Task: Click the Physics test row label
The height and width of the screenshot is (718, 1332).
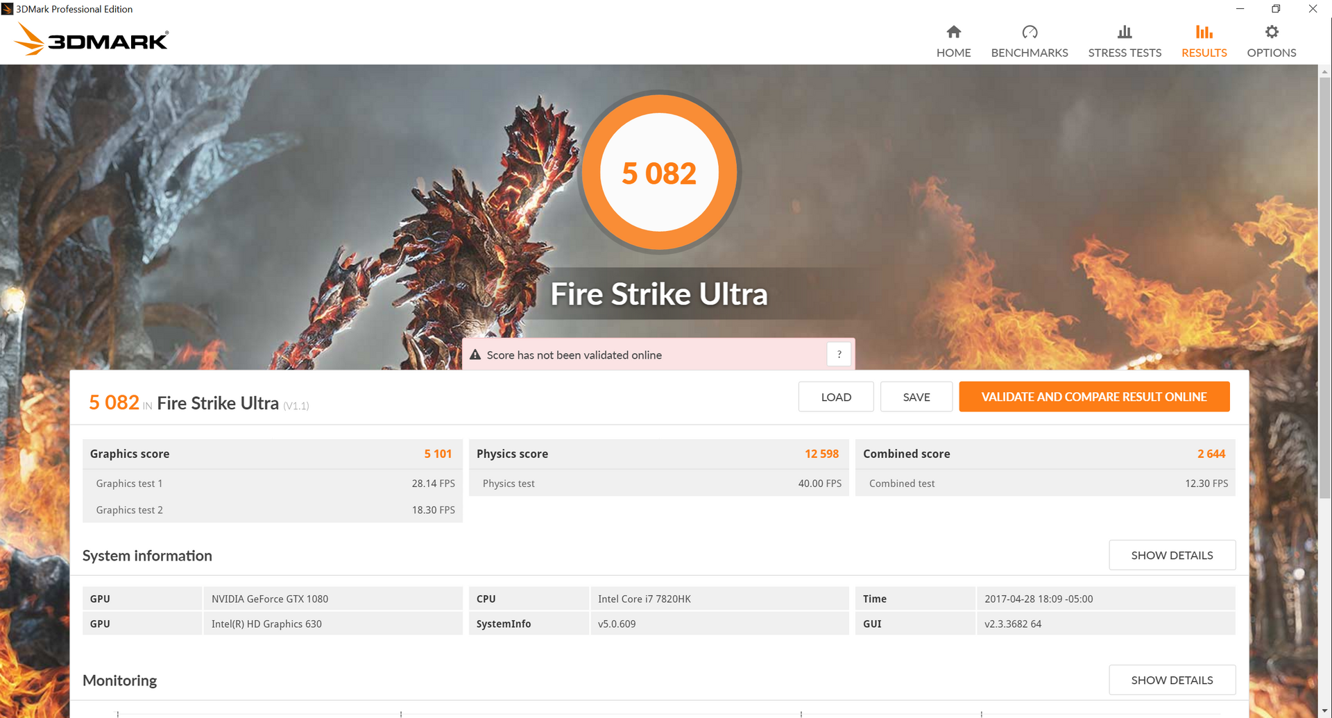Action: coord(509,484)
